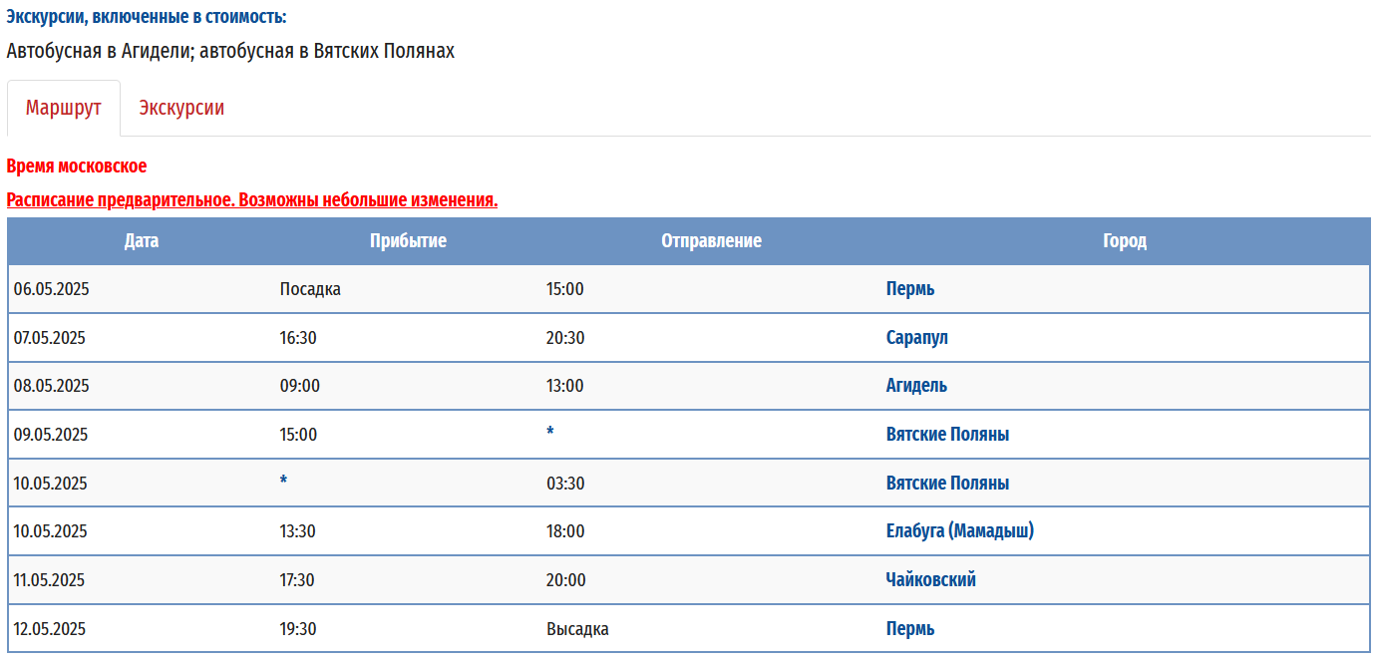Switch to the Экскурсии tab
Image resolution: width=1377 pixels, height=662 pixels.
coord(181,109)
